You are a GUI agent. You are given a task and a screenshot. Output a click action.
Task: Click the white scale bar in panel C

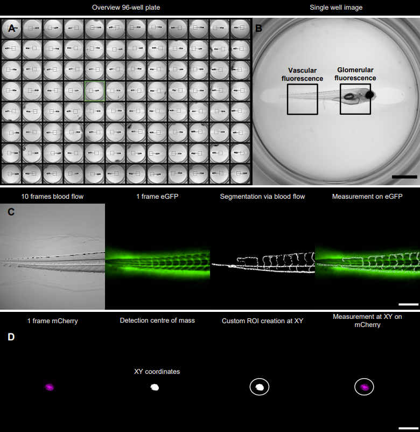coord(409,304)
